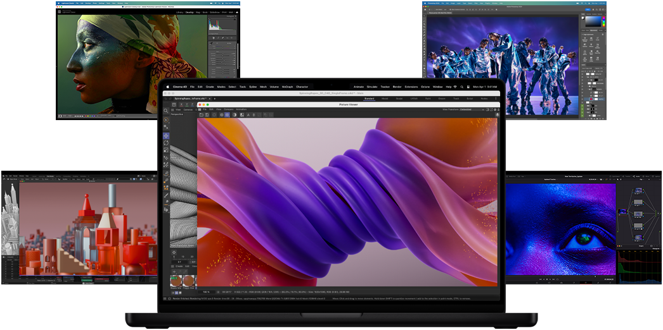Viewport: 663px width, 330px height.
Task: Switch to the Nodes layout tab
Action: [484, 99]
